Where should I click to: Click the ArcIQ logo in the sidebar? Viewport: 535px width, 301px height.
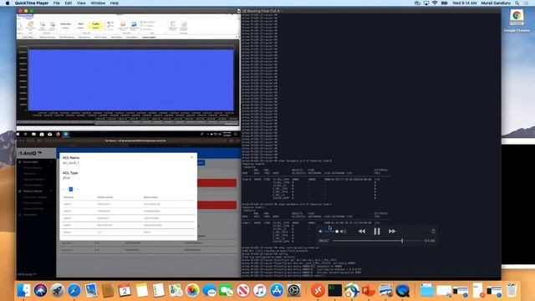coord(31,153)
